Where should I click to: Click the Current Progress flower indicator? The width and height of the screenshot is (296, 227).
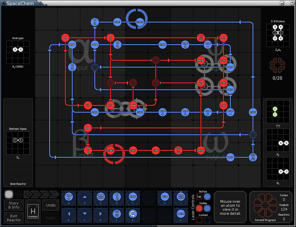[x=265, y=205]
